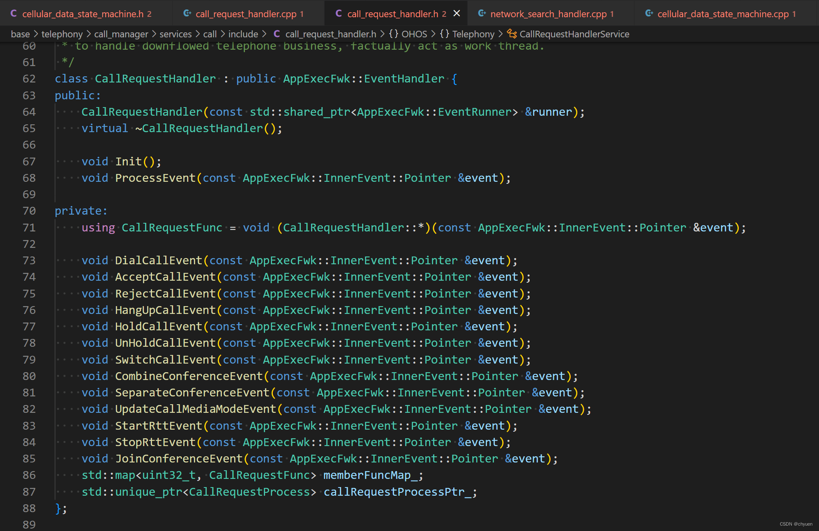Image resolution: width=819 pixels, height=531 pixels.
Task: Click 'CombineConferenceEvent' method name
Action: click(189, 376)
